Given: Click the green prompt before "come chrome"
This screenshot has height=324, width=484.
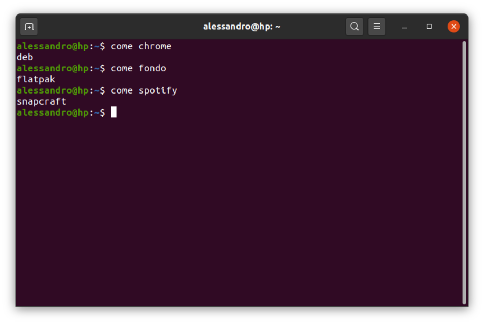Looking at the screenshot, I should coord(53,46).
